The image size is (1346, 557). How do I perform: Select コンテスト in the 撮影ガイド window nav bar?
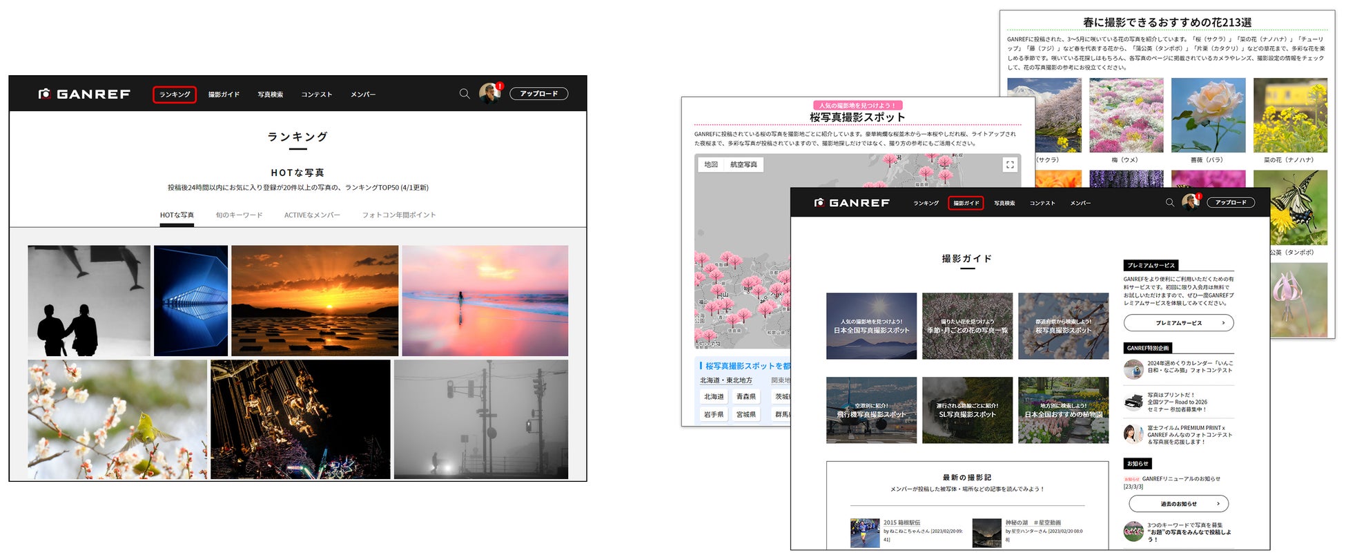(x=1042, y=203)
